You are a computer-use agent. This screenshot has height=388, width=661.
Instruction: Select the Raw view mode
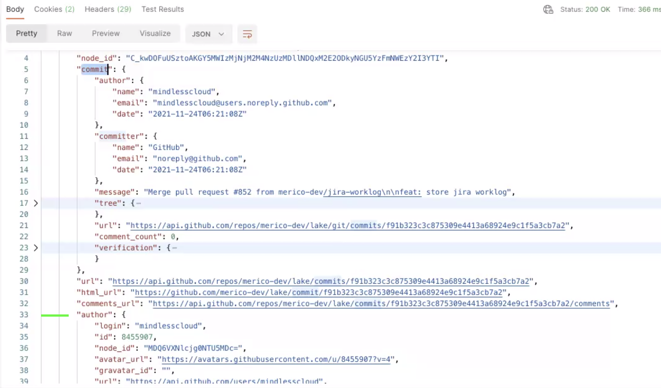coord(65,33)
